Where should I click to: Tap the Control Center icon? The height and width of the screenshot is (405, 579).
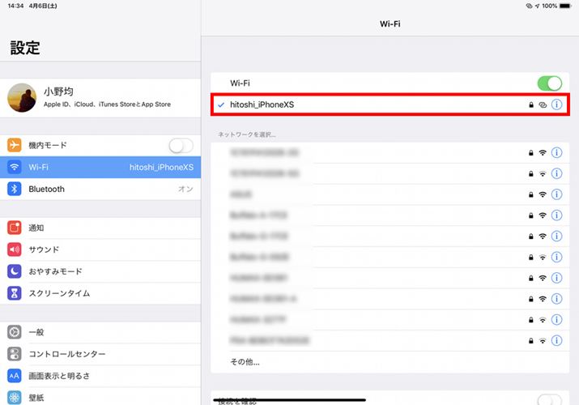tap(14, 354)
